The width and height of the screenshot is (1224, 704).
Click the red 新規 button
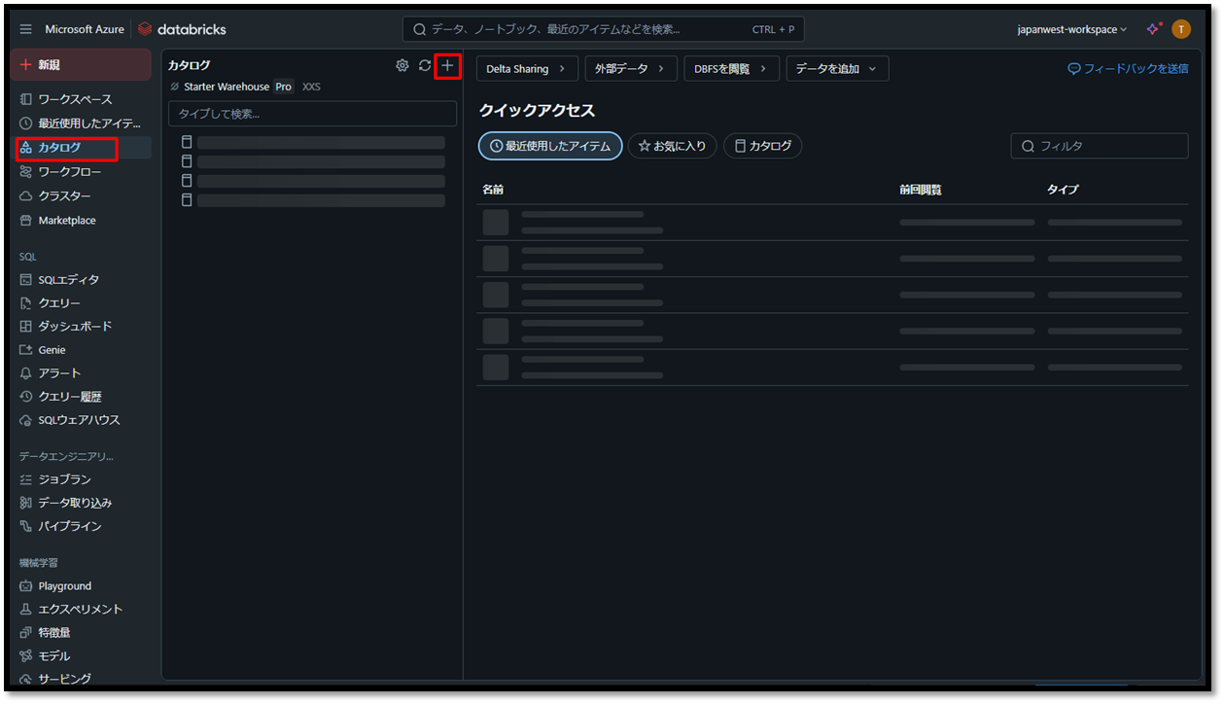(x=80, y=64)
